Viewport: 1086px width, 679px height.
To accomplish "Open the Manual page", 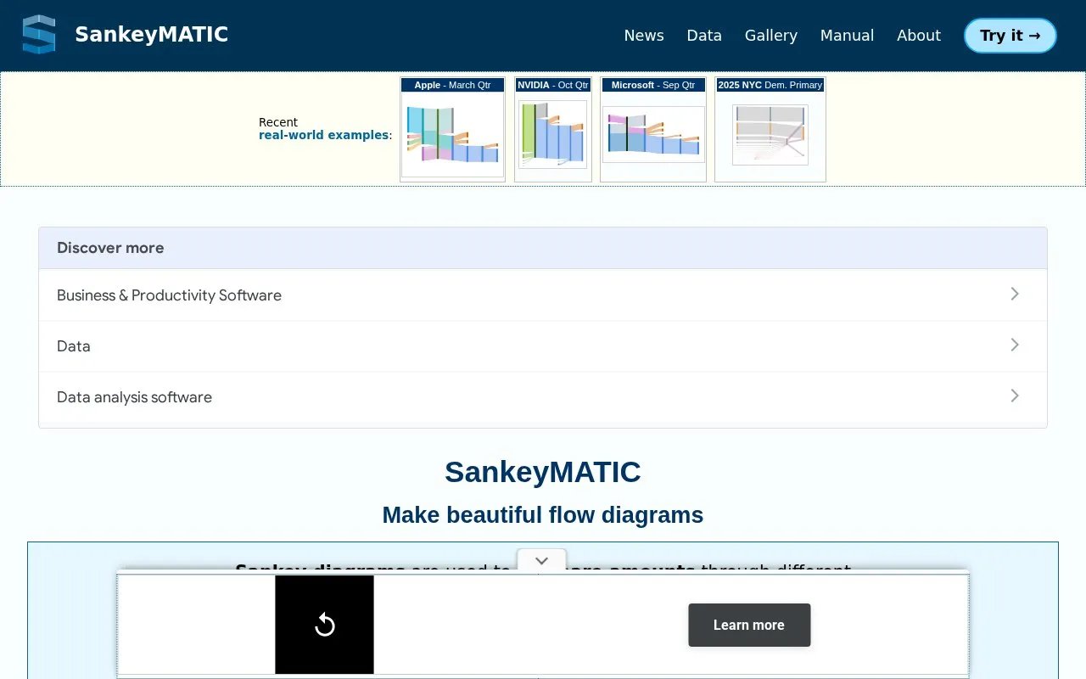I will [847, 36].
